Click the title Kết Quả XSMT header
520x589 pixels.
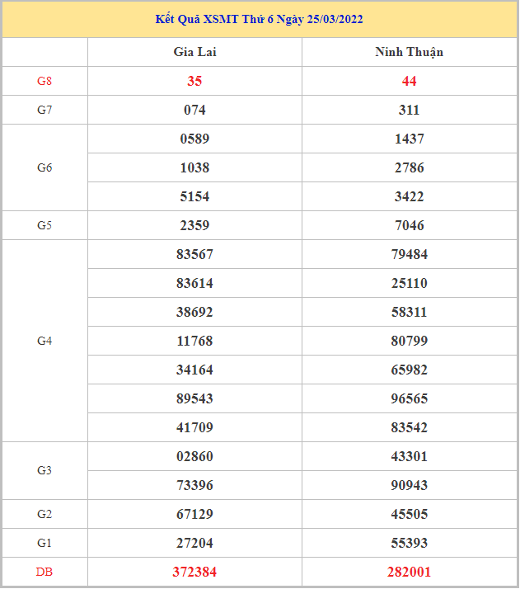(x=260, y=19)
